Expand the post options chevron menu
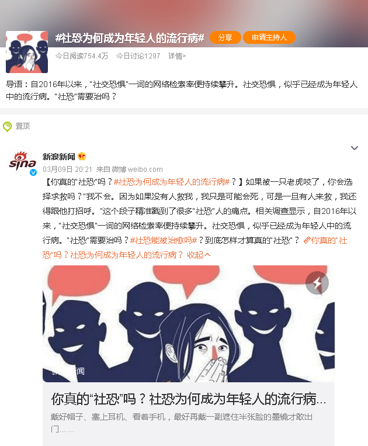This screenshot has width=368, height=446. click(355, 148)
